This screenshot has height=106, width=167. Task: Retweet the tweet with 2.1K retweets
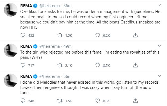tap(60, 65)
